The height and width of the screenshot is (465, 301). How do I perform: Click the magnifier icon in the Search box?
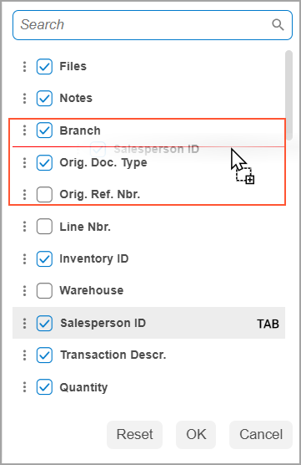click(278, 25)
